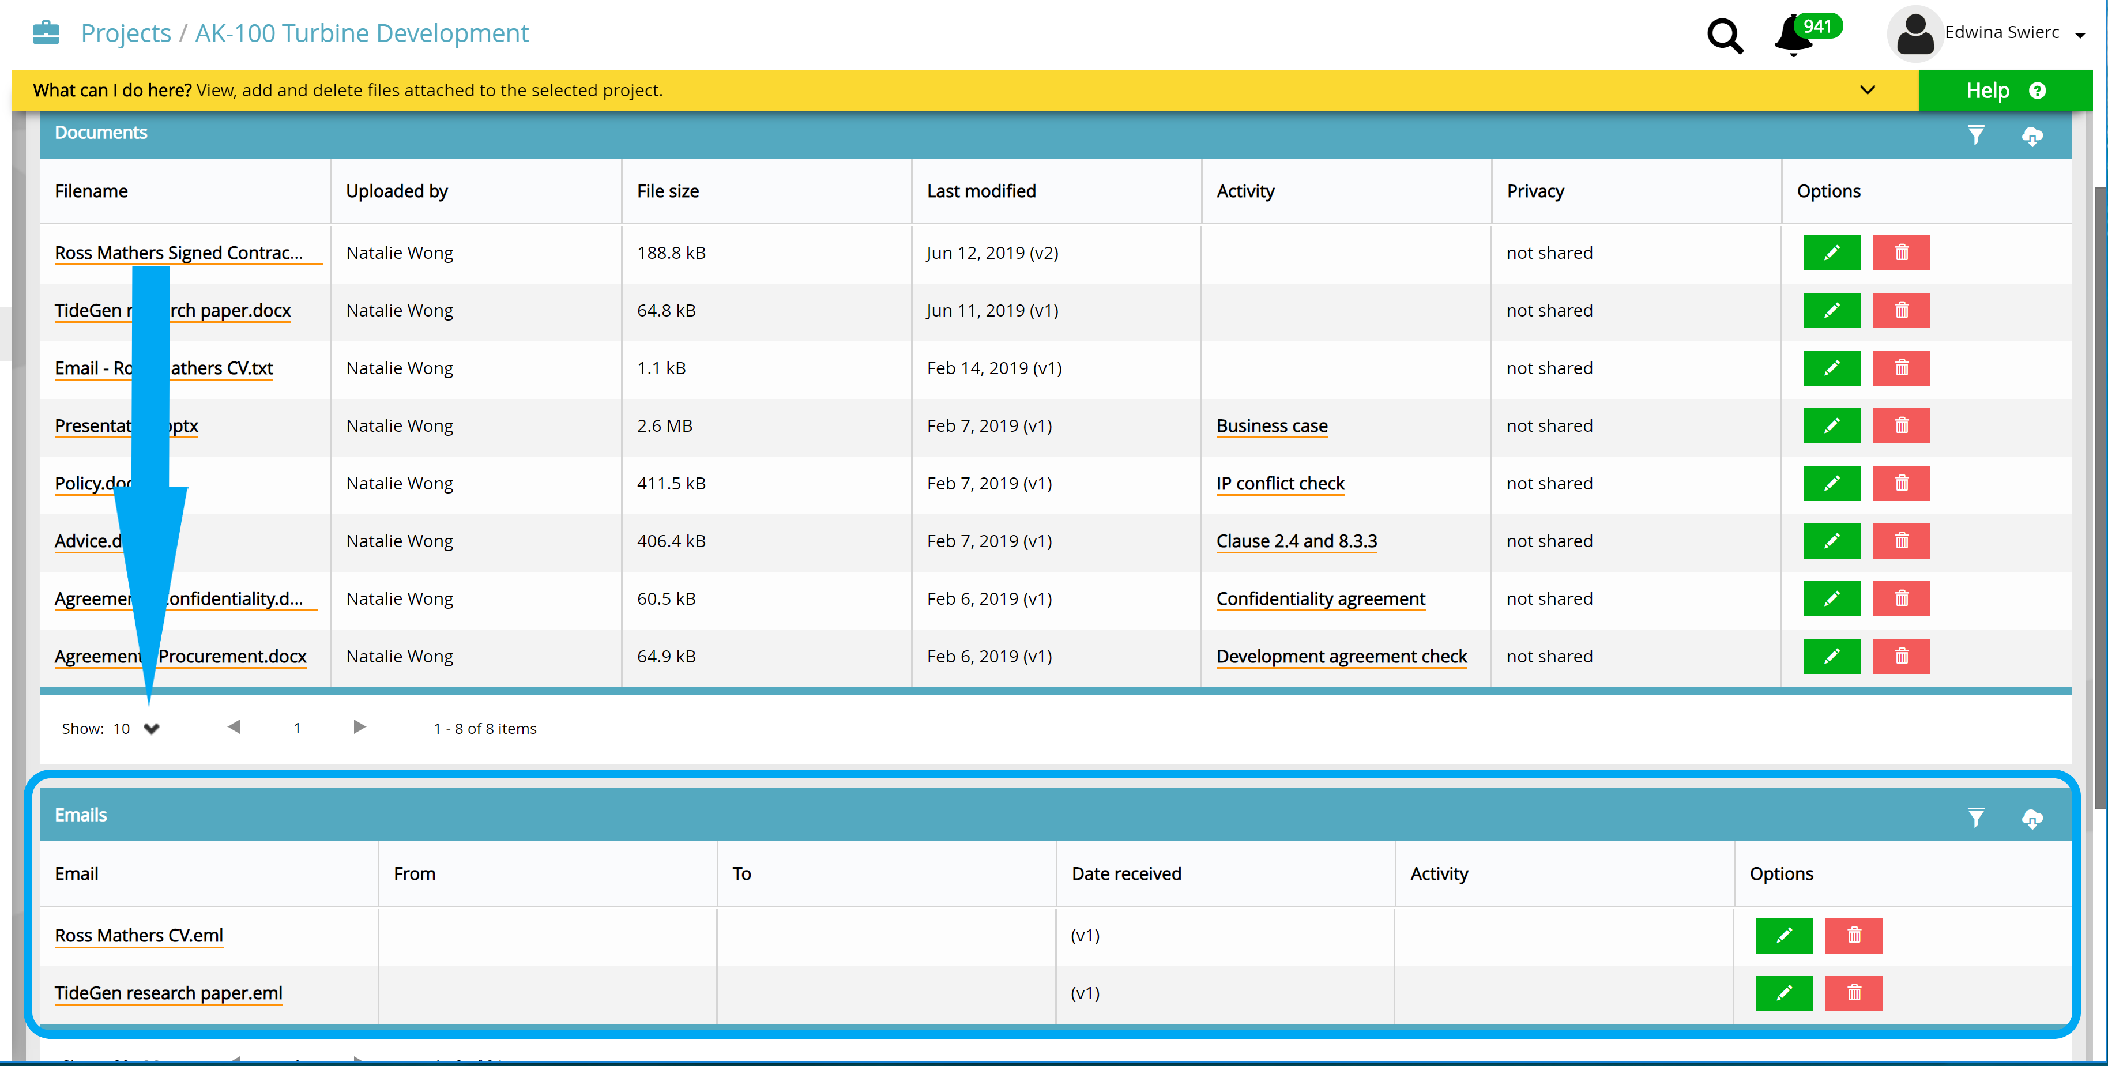Delete Ross Mathers CV.eml email
This screenshot has height=1066, width=2108.
point(1854,935)
